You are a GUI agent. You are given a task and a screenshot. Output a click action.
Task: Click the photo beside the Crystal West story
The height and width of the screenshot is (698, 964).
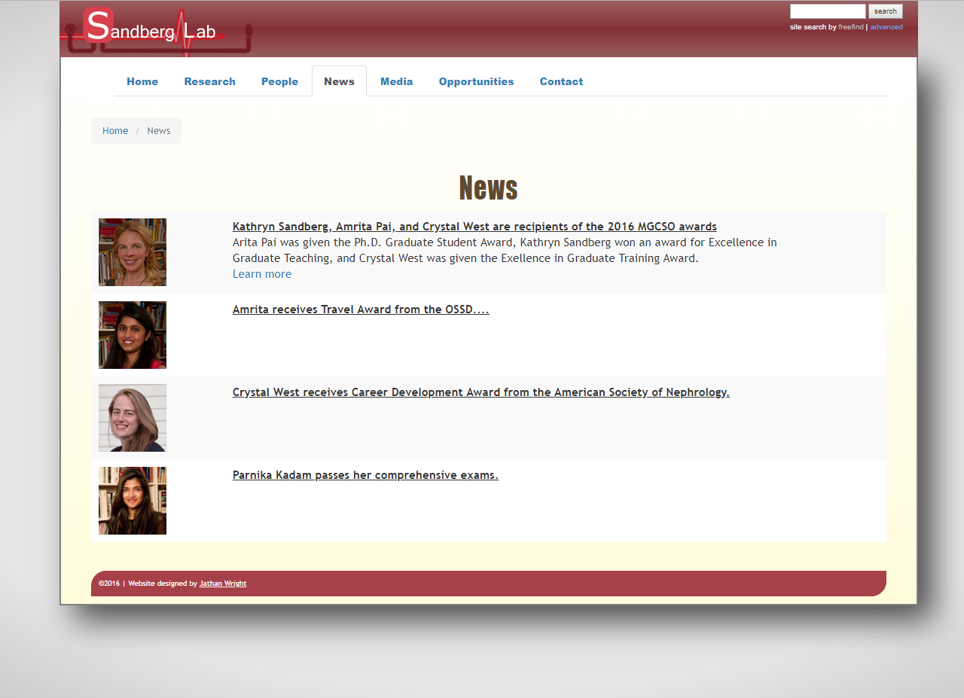coord(133,418)
